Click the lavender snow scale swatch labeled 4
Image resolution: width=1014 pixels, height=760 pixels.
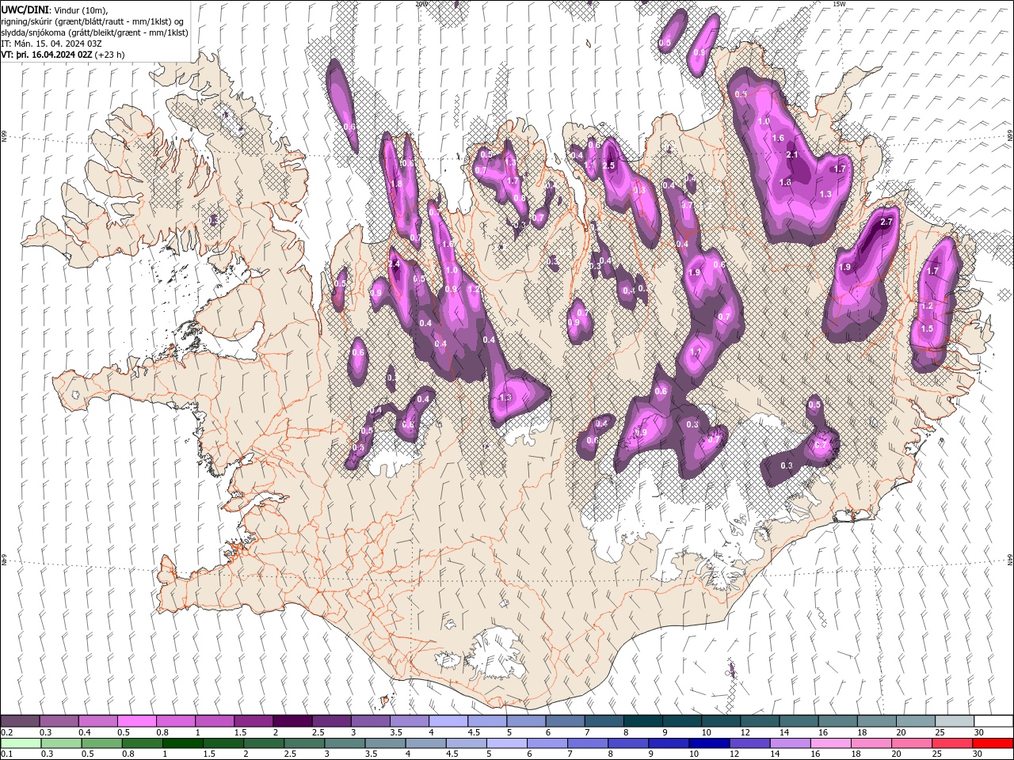448,721
